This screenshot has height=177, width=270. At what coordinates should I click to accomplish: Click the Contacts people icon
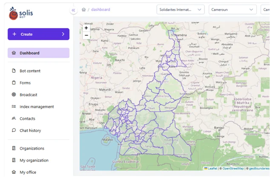pyautogui.click(x=14, y=118)
